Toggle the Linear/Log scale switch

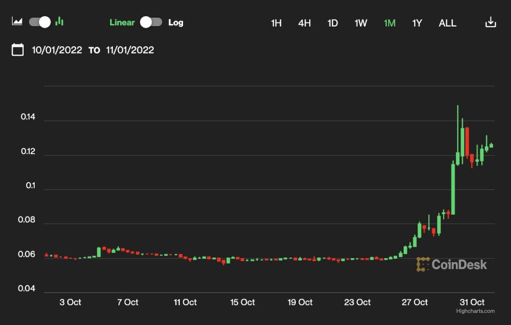click(151, 22)
